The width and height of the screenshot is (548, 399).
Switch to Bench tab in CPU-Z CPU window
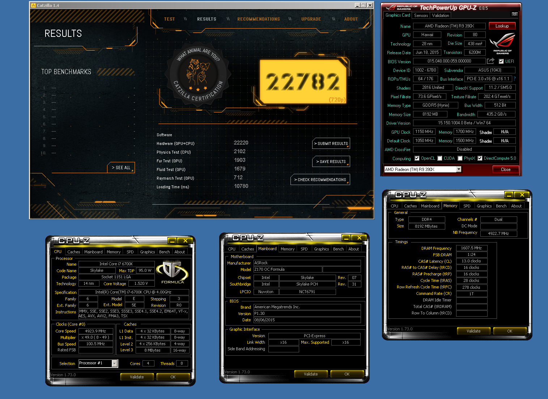point(165,252)
